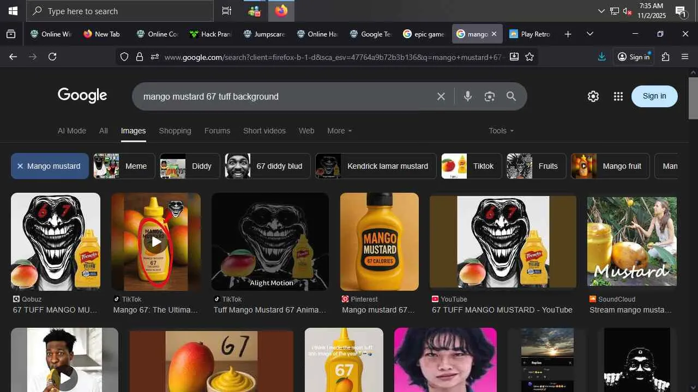Screen dimensions: 698x392
Task: Start a voice search with the microphone
Action: [467, 96]
